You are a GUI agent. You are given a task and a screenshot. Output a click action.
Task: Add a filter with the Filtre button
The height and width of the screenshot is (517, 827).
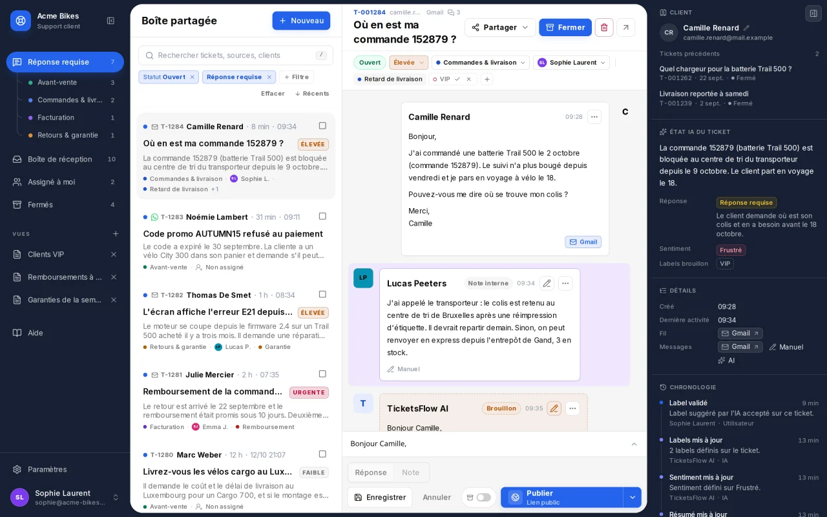point(296,77)
